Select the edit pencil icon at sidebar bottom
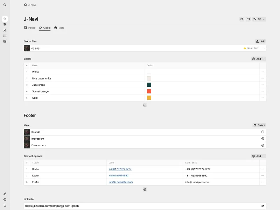Viewport: 280px width, 210px height. 4,194
